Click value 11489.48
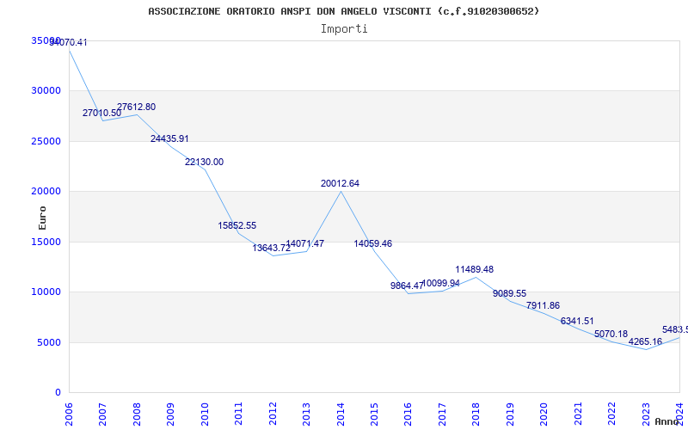The image size is (688, 430). (475, 269)
